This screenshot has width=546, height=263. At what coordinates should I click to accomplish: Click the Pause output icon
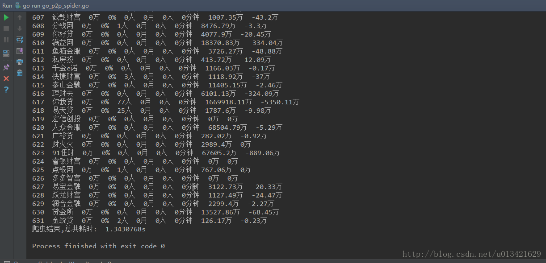click(6, 40)
